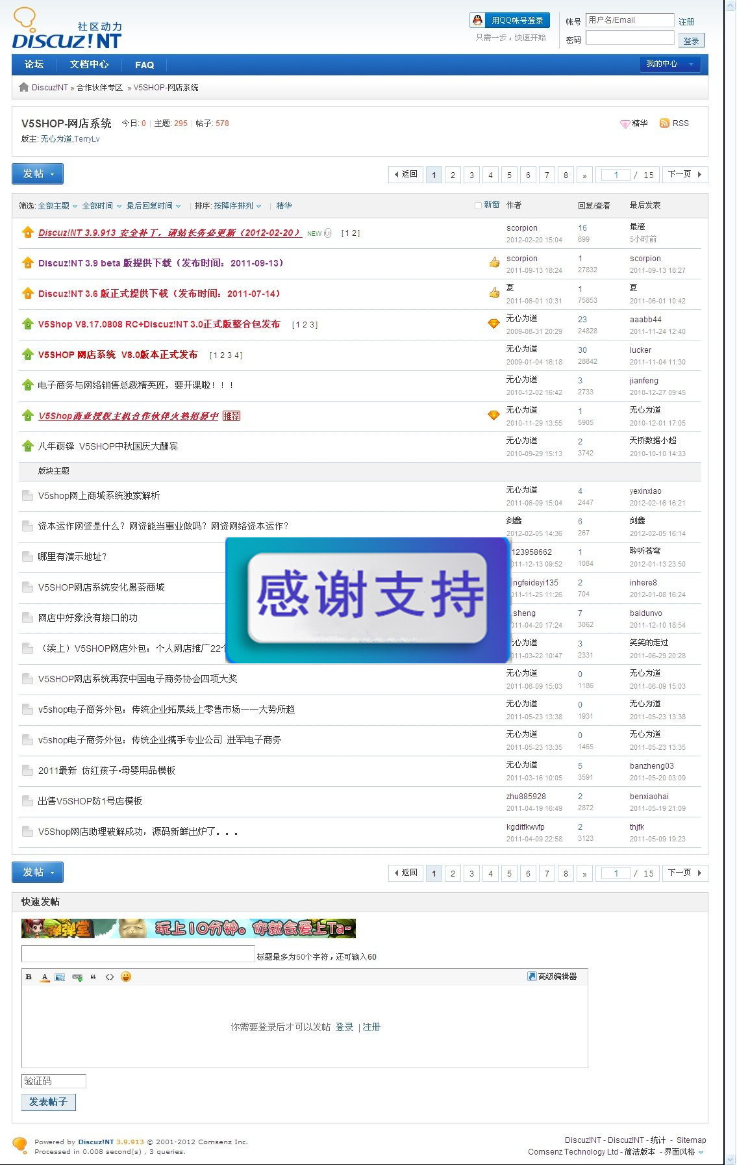The width and height of the screenshot is (737, 1165).
Task: Open 文档中心 nav tab
Action: (89, 64)
